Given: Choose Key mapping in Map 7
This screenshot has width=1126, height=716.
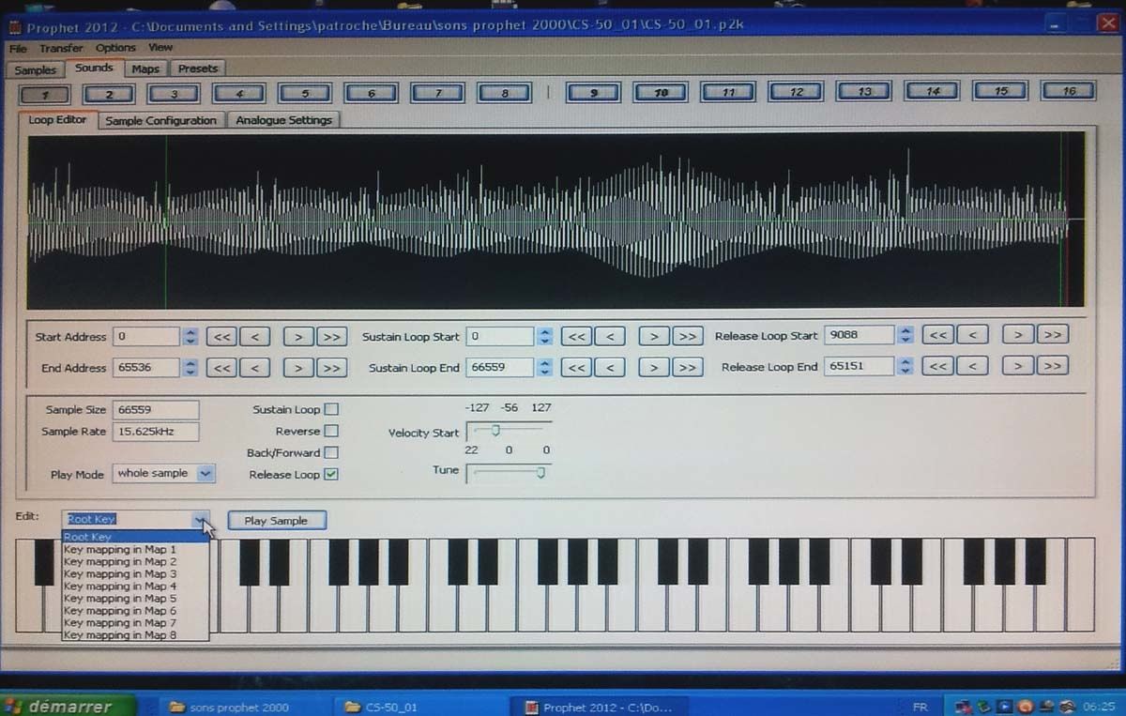Looking at the screenshot, I should pyautogui.click(x=135, y=622).
